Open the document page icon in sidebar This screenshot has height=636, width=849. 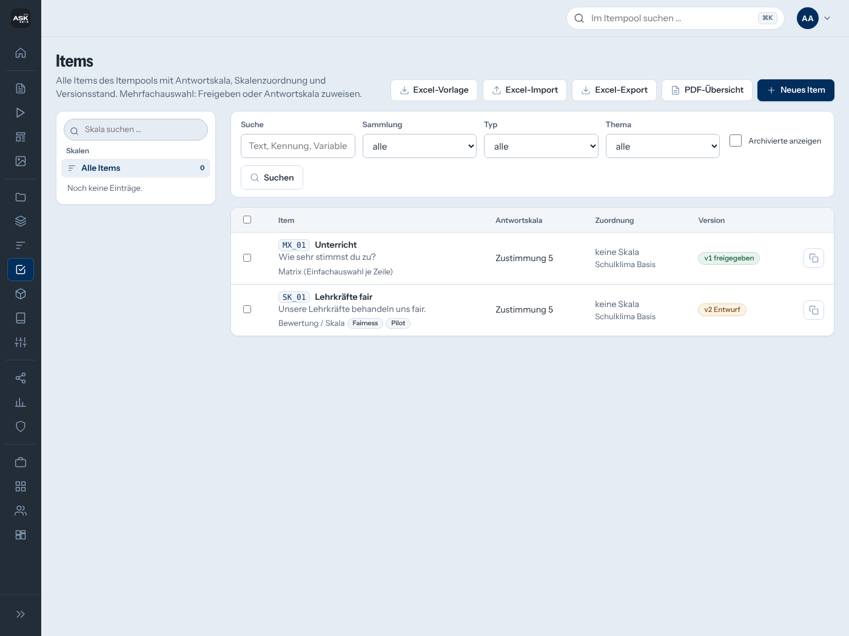point(21,88)
